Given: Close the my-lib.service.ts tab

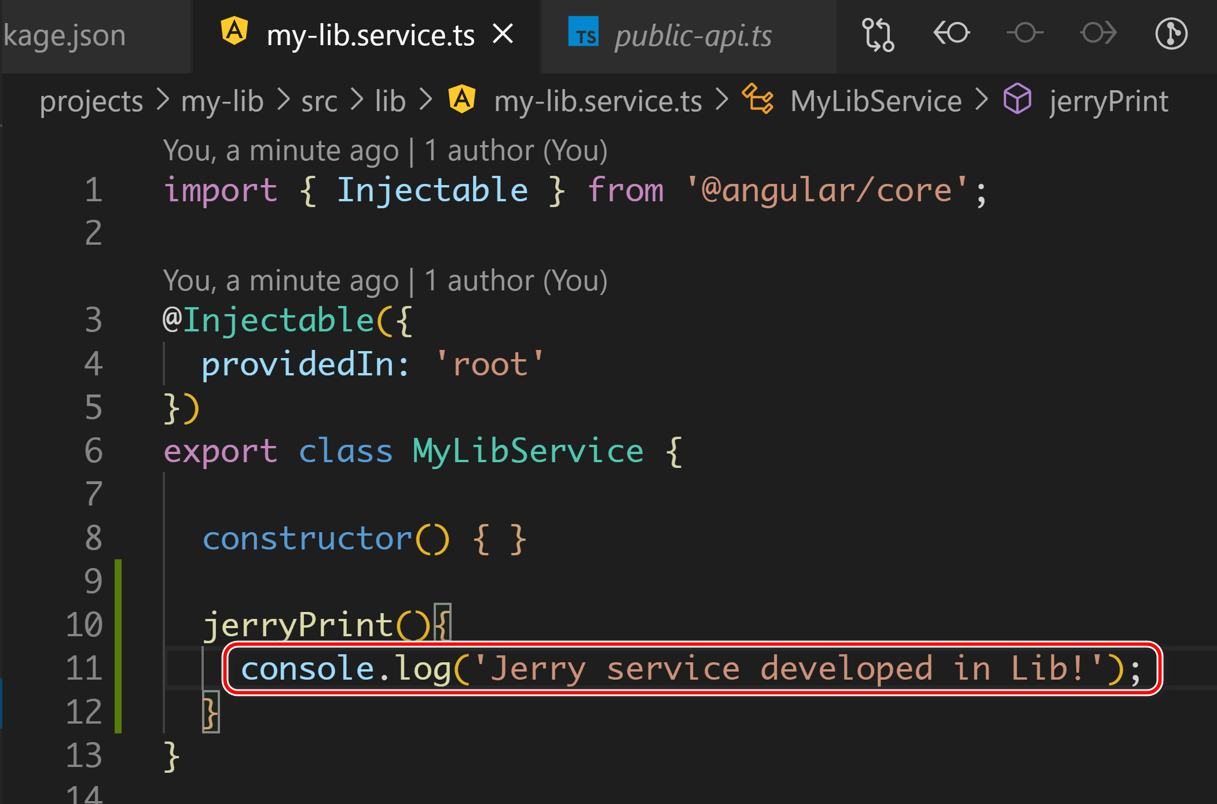Looking at the screenshot, I should pos(503,34).
